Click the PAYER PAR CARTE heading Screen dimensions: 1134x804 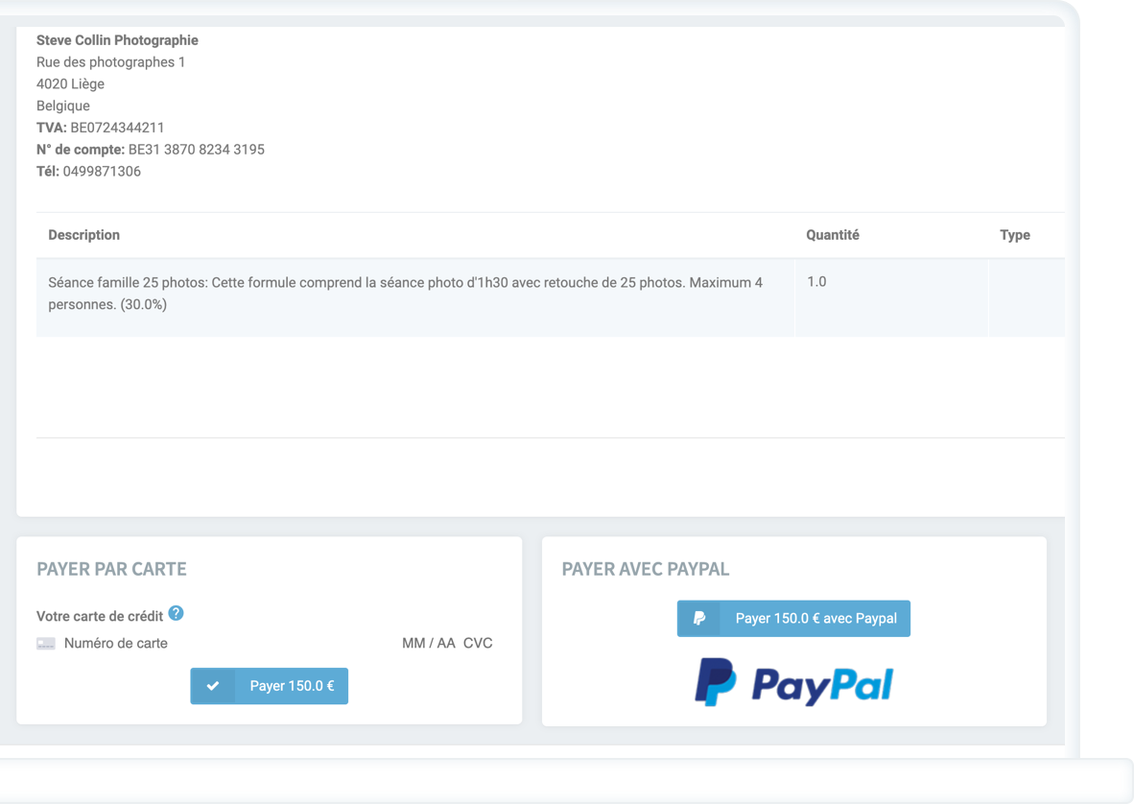click(x=111, y=569)
